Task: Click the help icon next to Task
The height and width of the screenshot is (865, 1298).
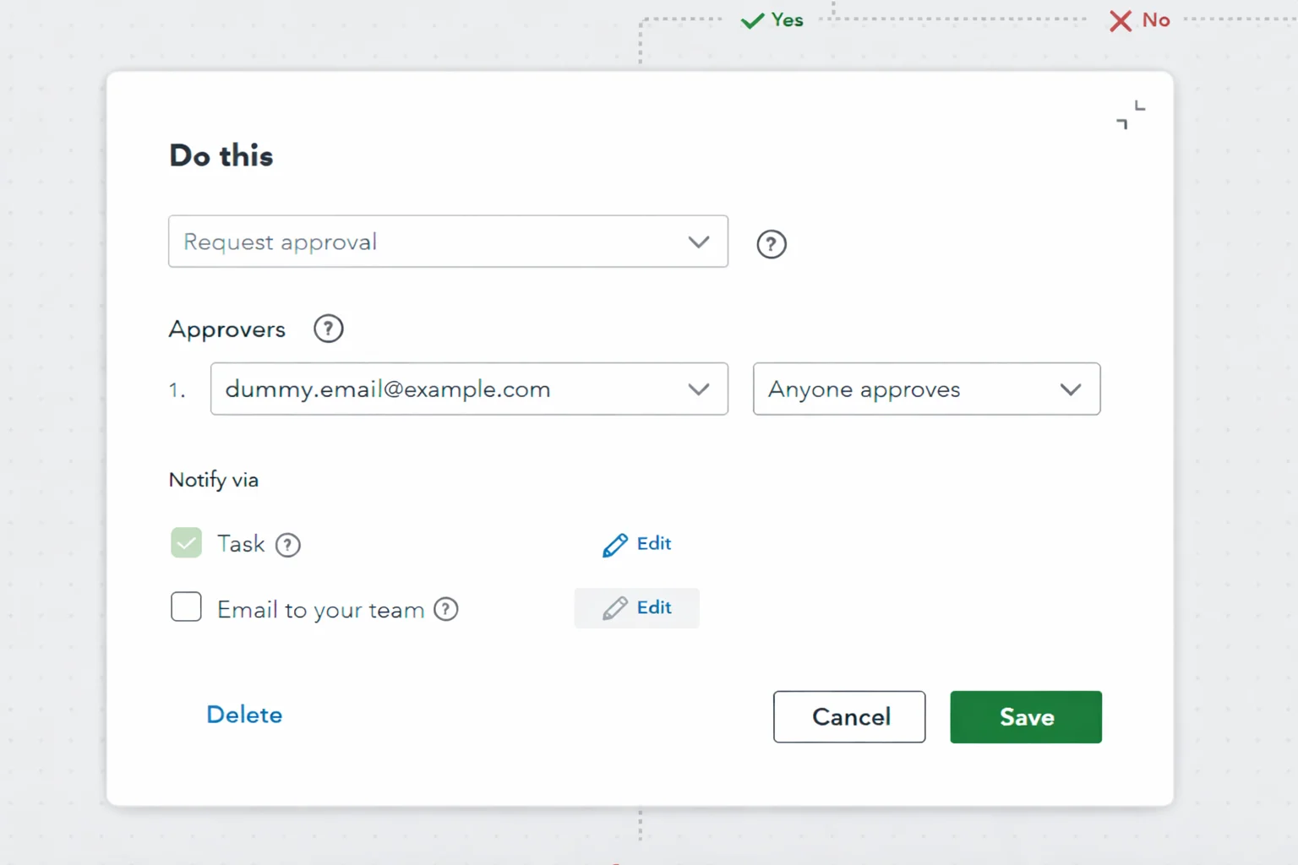Action: pos(288,545)
